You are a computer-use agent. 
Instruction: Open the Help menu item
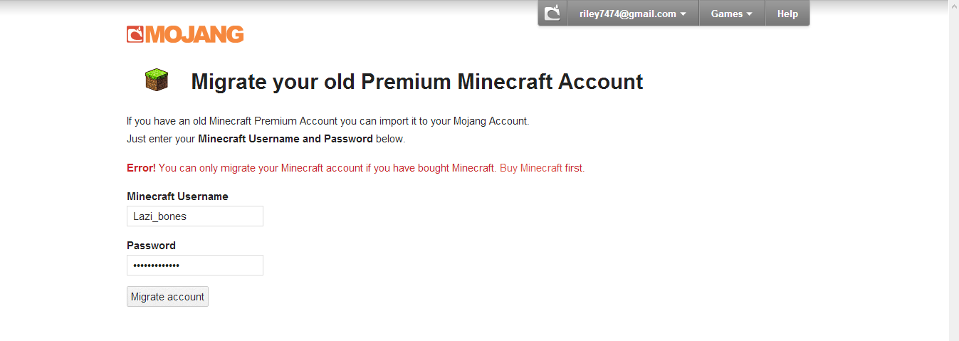[787, 14]
